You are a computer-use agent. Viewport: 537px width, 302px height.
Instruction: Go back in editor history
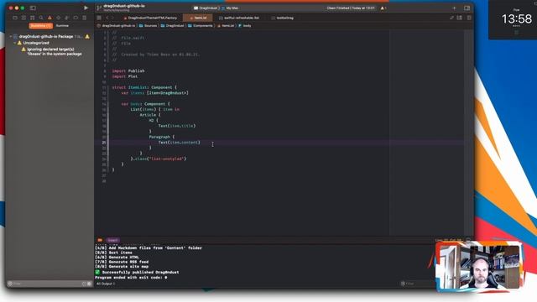107,18
